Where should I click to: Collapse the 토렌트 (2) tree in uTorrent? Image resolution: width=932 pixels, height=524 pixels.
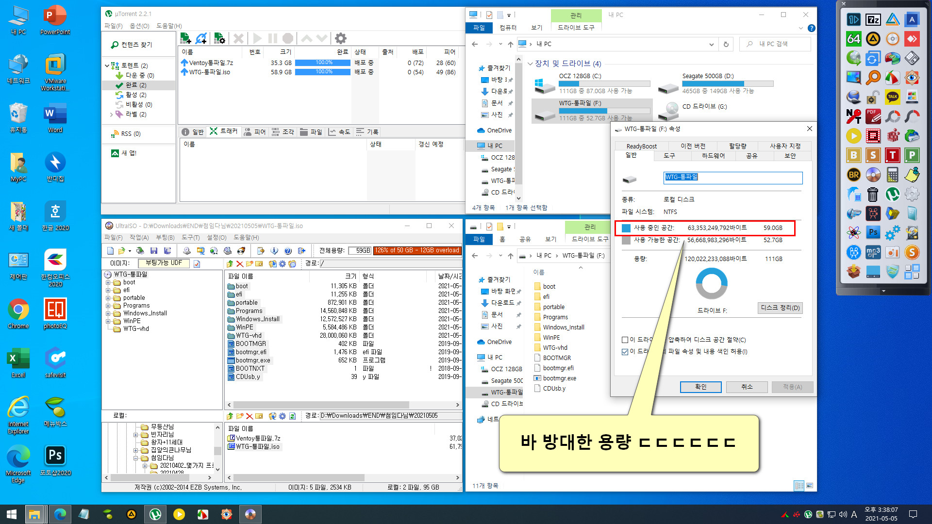(x=107, y=65)
